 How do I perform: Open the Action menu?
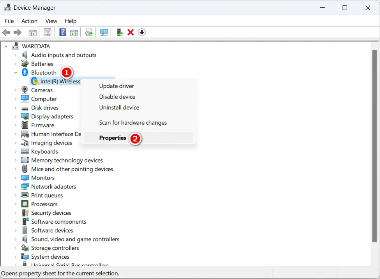pyautogui.click(x=29, y=21)
